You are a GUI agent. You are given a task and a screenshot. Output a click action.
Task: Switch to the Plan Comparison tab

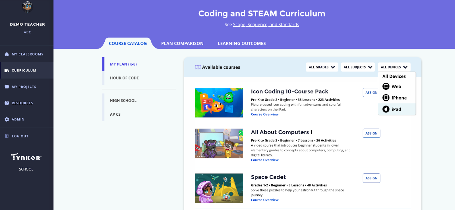[x=182, y=43]
